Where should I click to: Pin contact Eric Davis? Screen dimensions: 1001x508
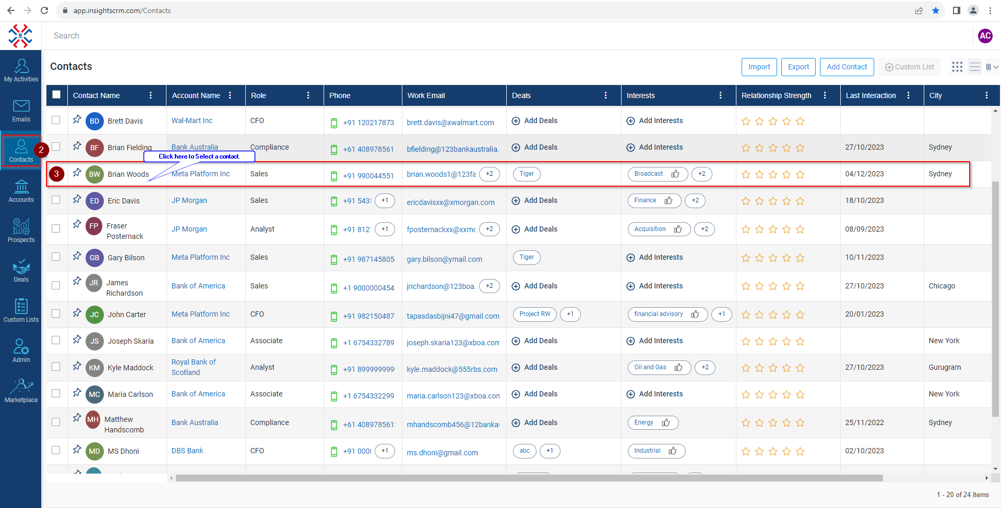[x=77, y=199]
